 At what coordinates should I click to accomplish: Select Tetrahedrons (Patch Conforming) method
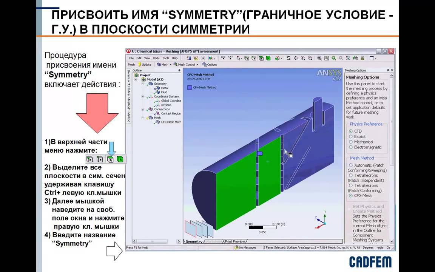tap(351, 185)
